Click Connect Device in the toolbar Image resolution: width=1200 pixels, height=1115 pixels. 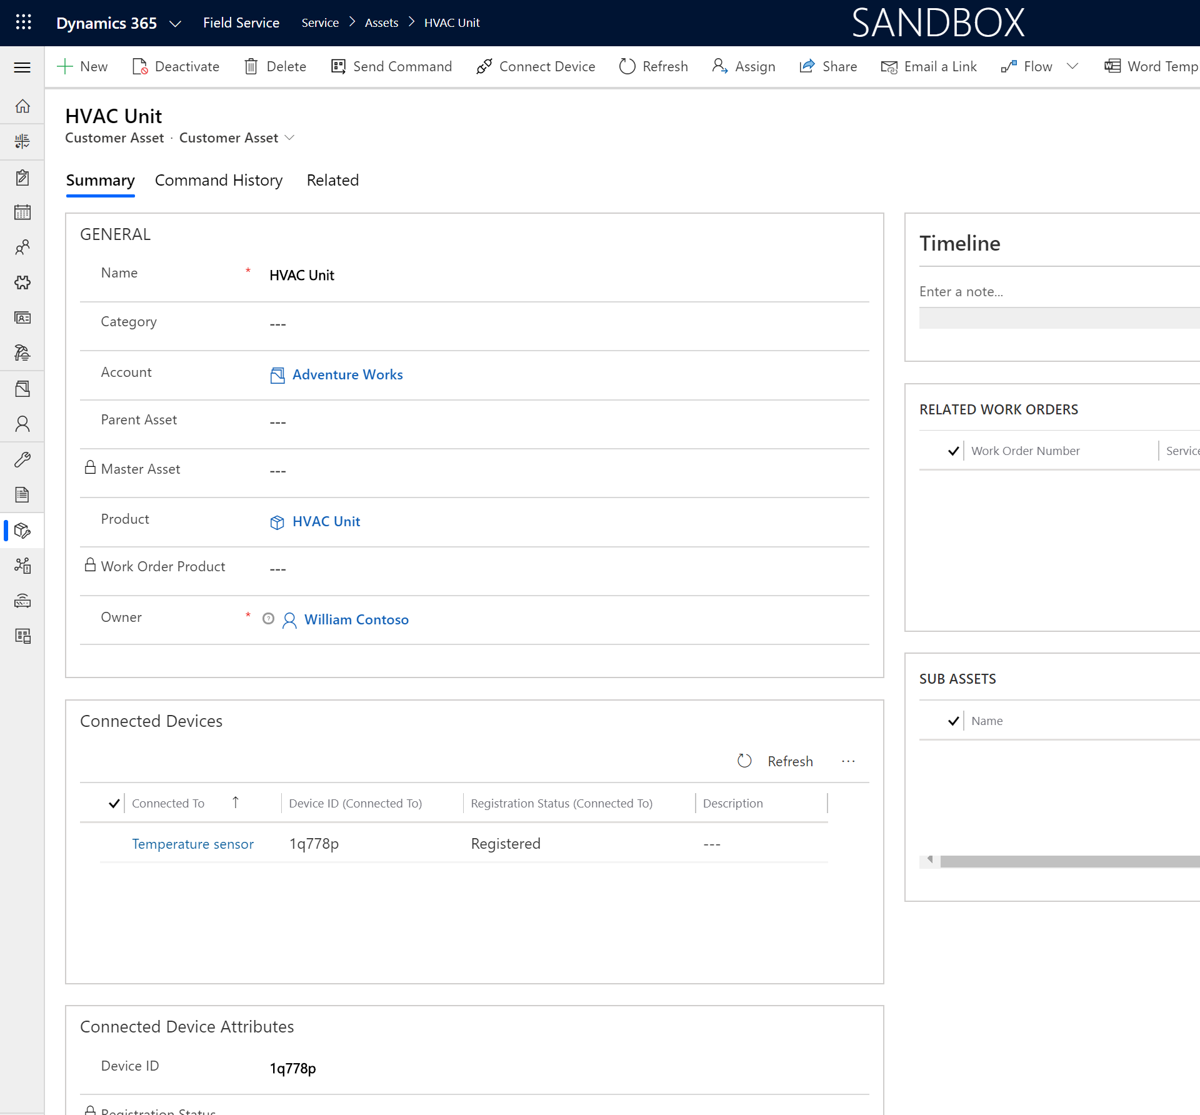536,66
